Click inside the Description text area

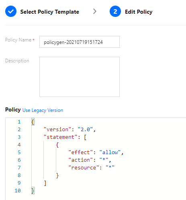(80, 77)
